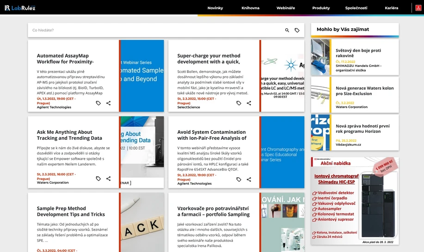Open the Shimadzu Akční nabídka advertisement
This screenshot has width=424, height=252.
pyautogui.click(x=355, y=201)
